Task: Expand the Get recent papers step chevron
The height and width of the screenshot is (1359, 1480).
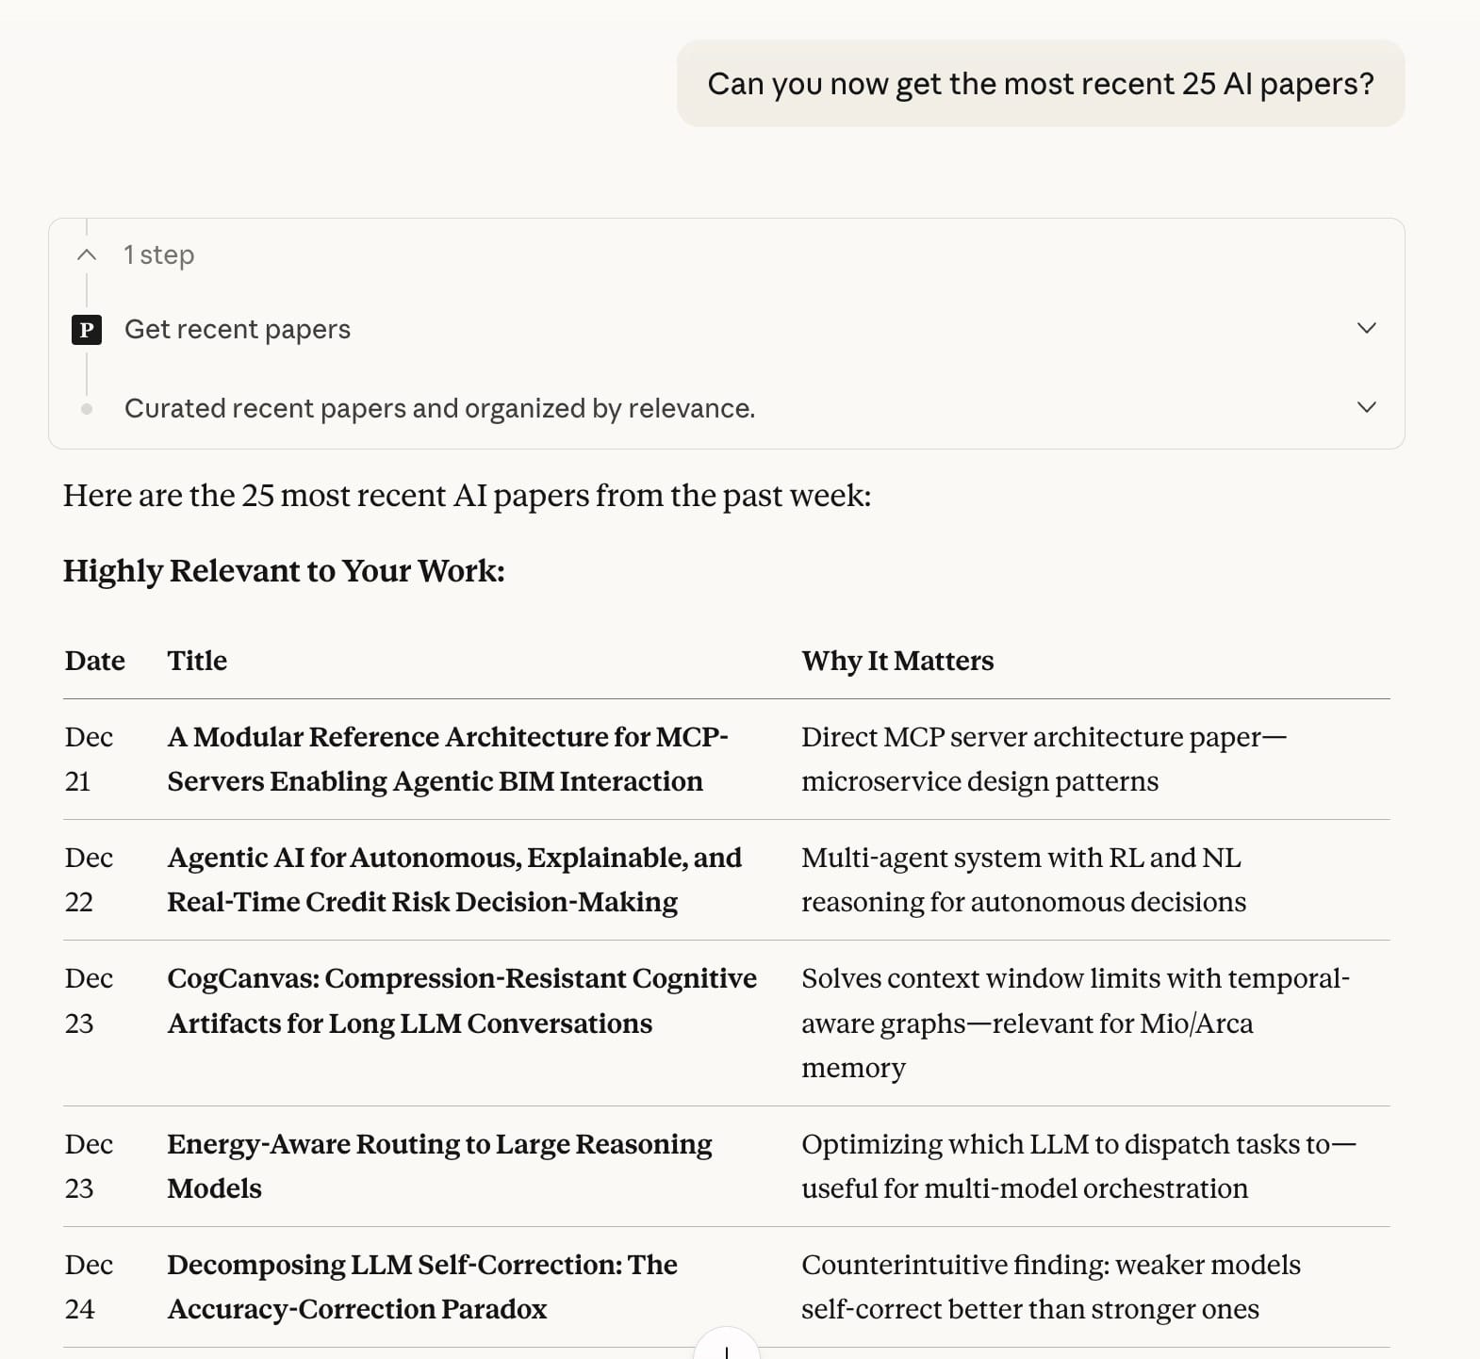Action: pyautogui.click(x=1366, y=328)
